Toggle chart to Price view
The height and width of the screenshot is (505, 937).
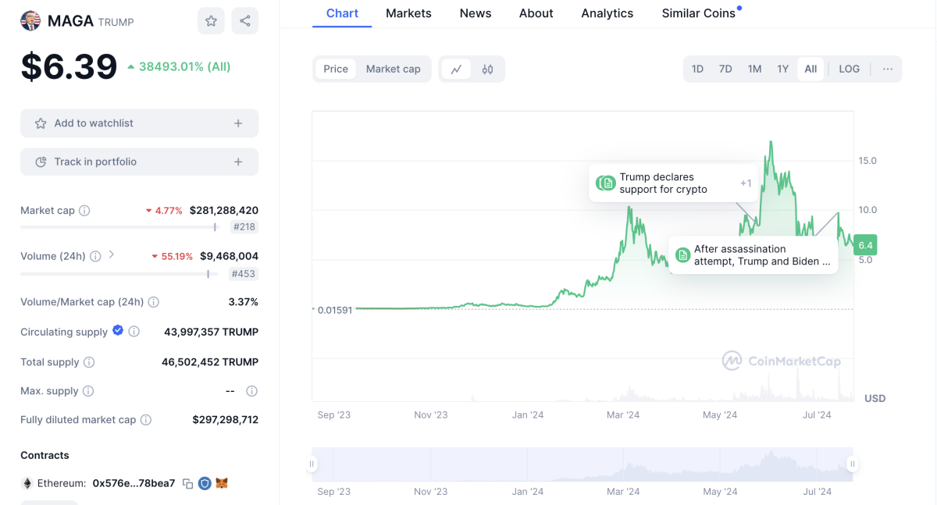point(336,69)
